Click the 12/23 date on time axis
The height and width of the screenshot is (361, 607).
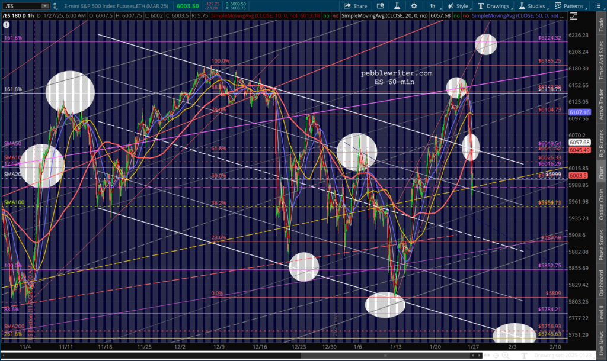click(x=299, y=347)
